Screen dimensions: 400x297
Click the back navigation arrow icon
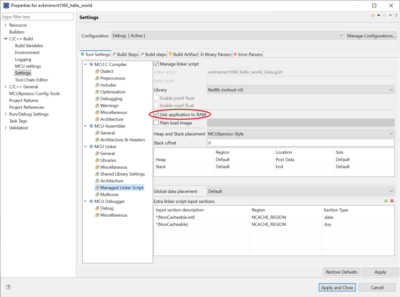(373, 15)
